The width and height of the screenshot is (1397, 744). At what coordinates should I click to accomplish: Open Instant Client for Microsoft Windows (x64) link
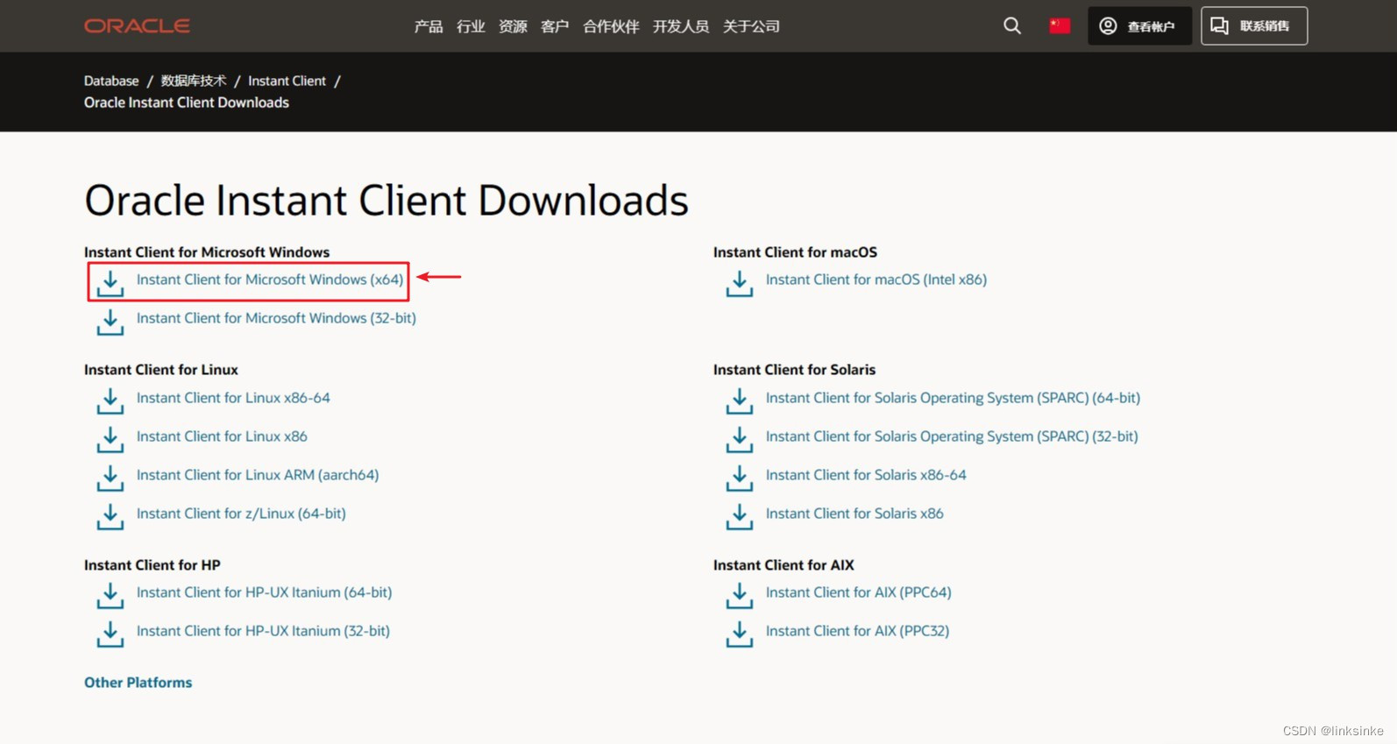[x=270, y=280]
